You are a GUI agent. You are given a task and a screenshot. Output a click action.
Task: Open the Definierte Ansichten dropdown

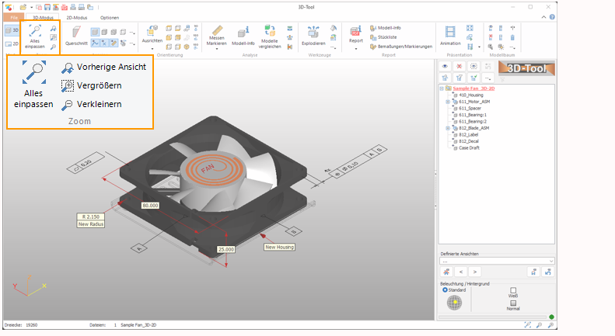pyautogui.click(x=498, y=261)
